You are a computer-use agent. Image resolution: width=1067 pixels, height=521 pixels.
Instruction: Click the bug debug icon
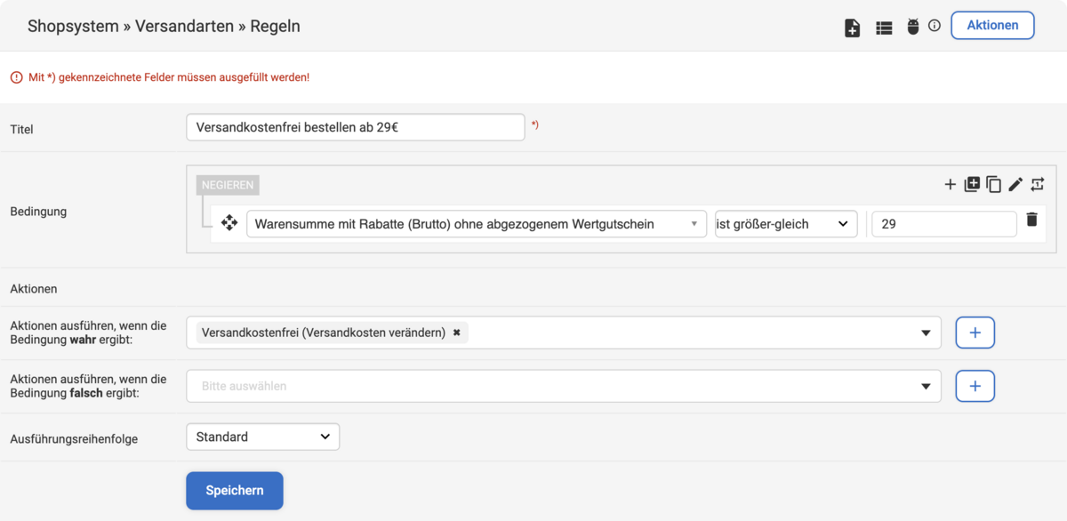[912, 27]
